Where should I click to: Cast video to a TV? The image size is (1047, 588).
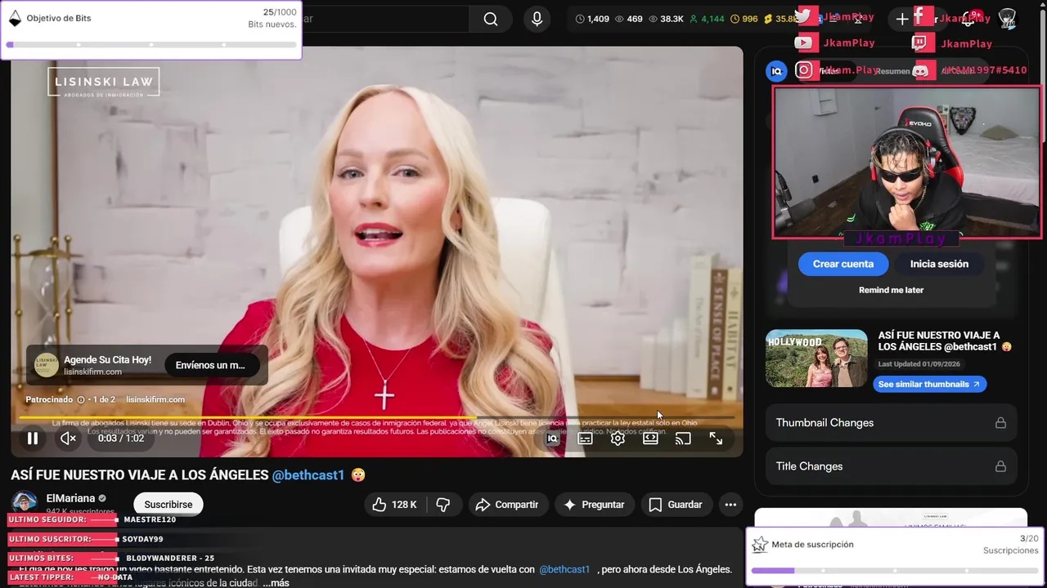(x=683, y=439)
